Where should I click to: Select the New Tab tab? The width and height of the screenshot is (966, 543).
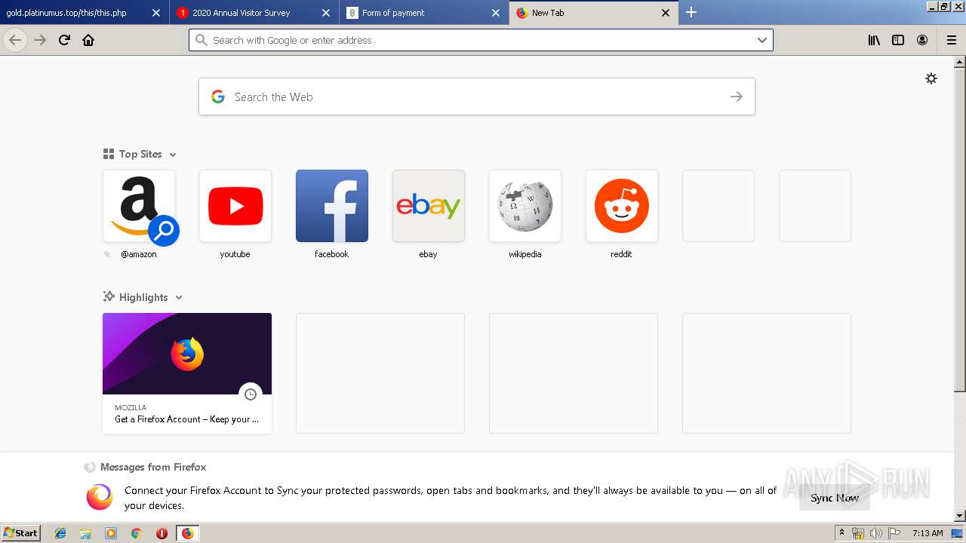[x=593, y=13]
